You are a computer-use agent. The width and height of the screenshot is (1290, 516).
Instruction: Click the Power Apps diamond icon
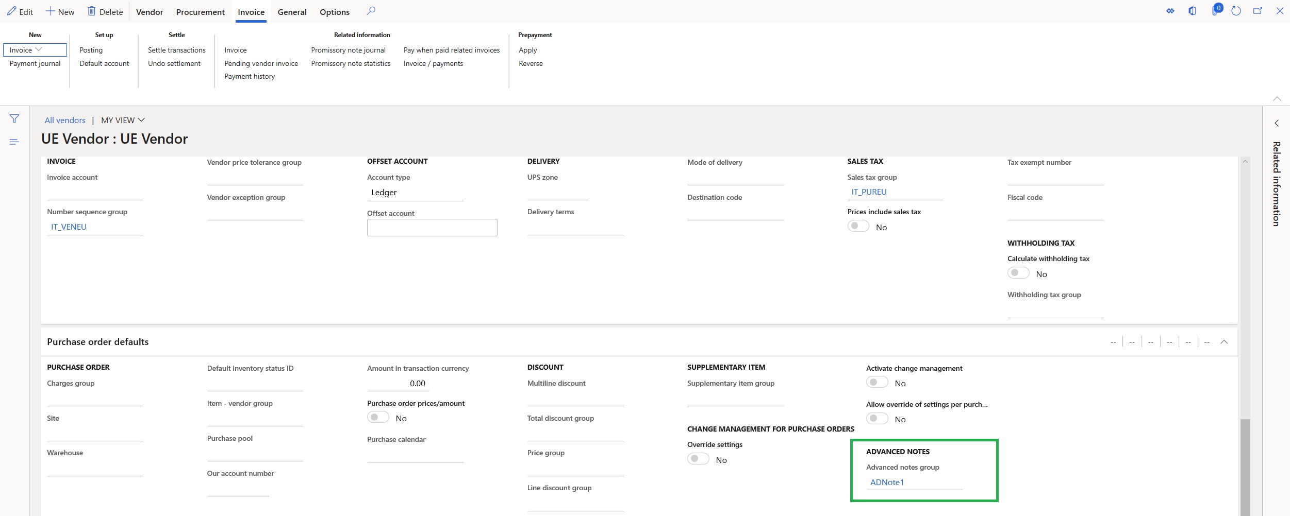pos(1170,11)
